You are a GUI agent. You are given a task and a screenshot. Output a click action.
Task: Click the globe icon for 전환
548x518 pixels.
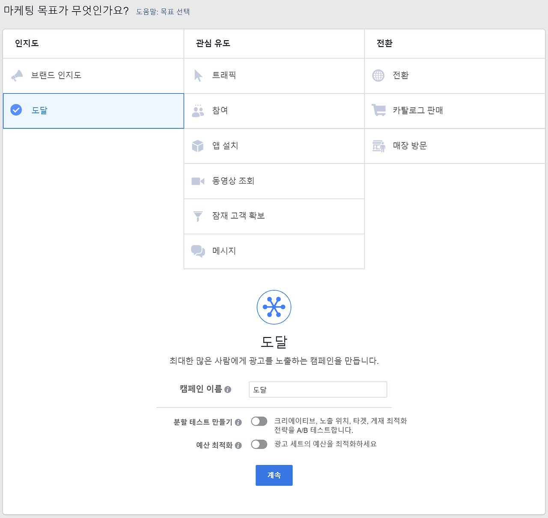[378, 76]
